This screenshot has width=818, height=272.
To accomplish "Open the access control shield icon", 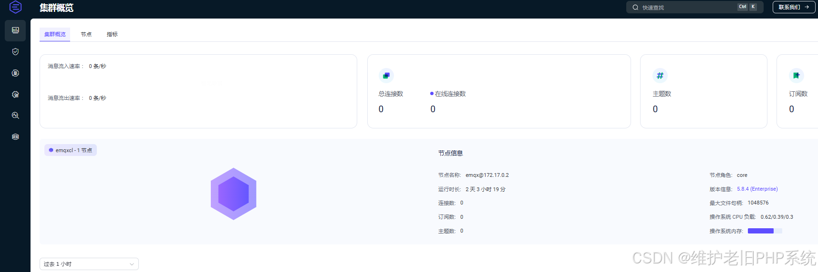I will 15,51.
